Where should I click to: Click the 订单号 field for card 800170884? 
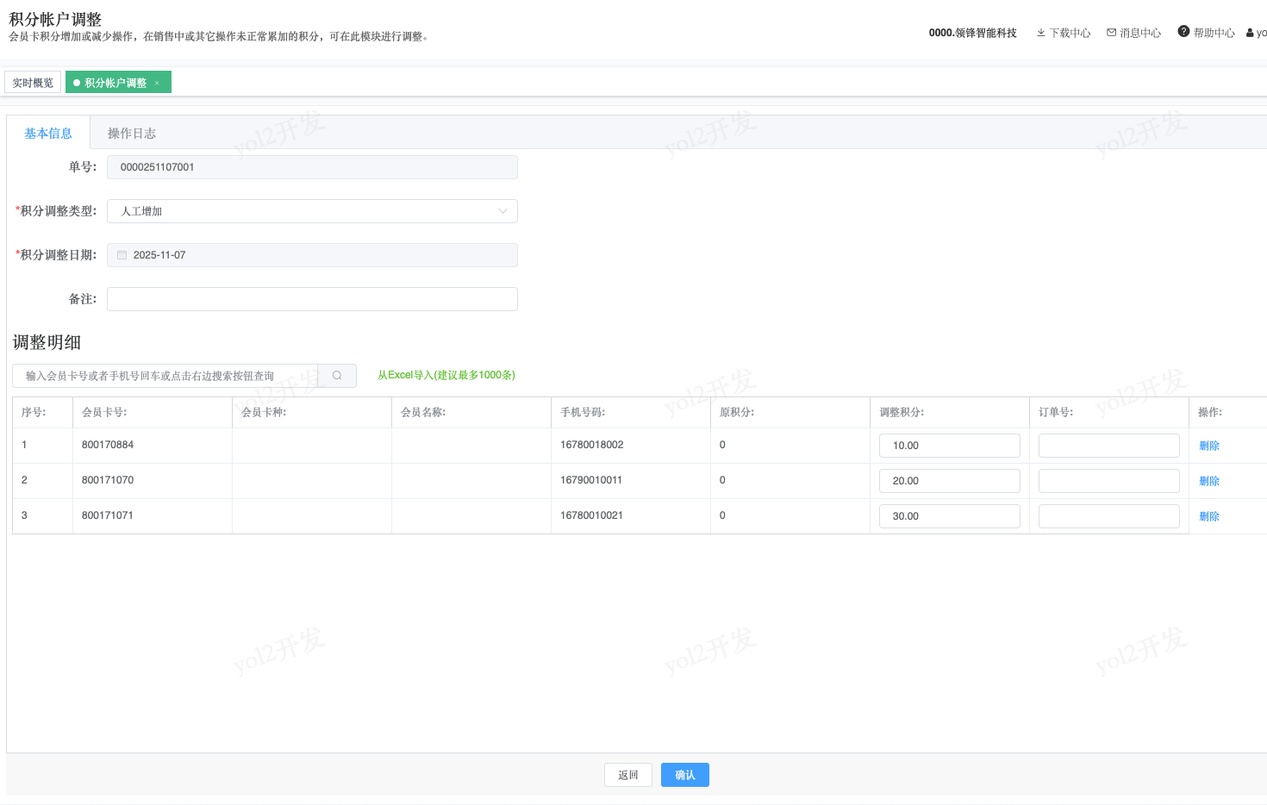pos(1109,446)
